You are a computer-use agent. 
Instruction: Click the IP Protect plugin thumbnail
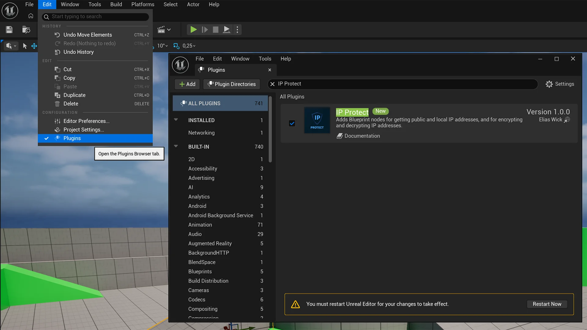[317, 120]
